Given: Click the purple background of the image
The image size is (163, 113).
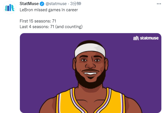Looking at the screenshot, I should click(x=42, y=62).
